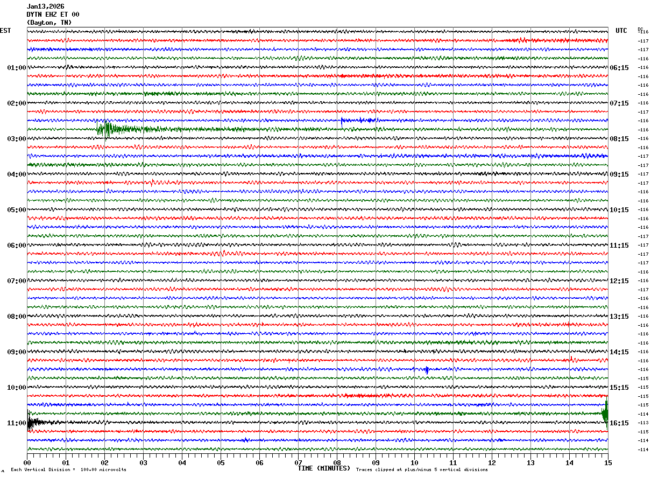
Task: Click the blue high-frequency burst near minute 8
Action: (x=358, y=121)
